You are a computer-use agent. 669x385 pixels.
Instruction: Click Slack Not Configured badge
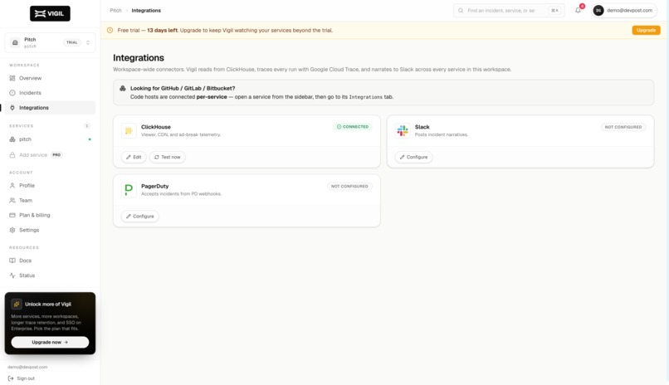tap(623, 127)
